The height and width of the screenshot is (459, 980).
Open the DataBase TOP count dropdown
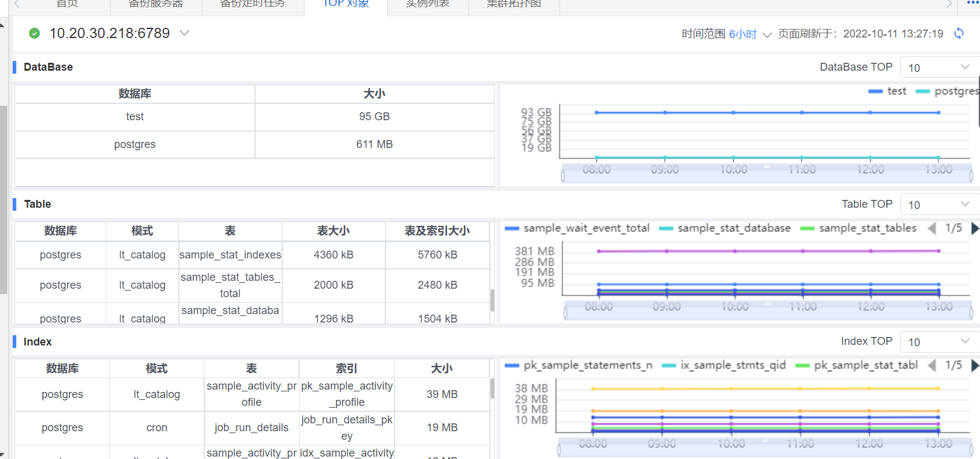tap(939, 68)
